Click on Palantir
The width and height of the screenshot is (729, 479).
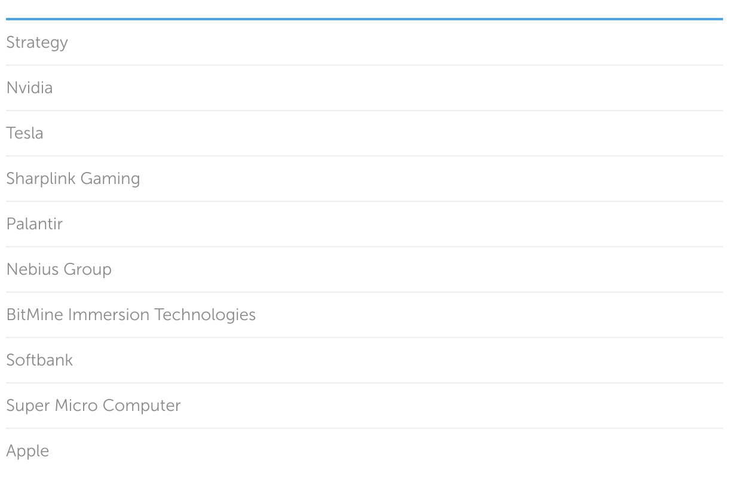(x=34, y=224)
